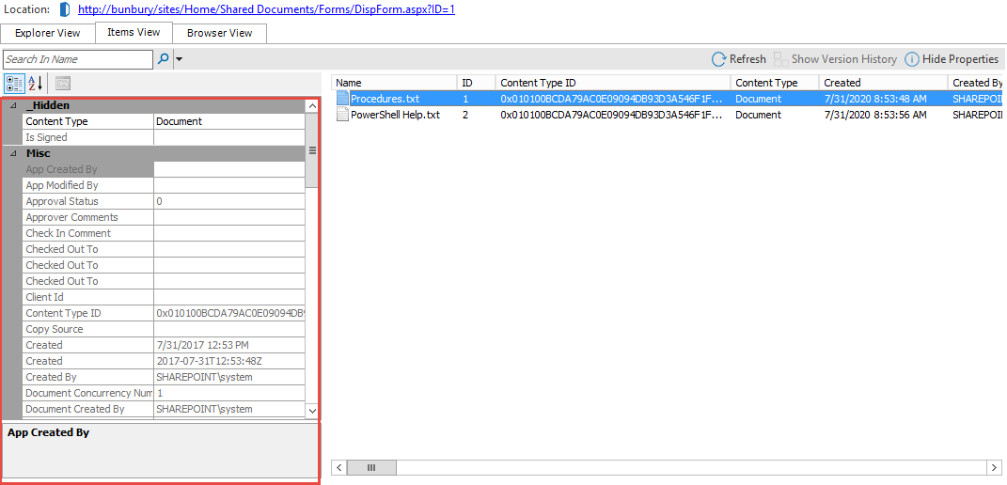Click the magnifier search icon
This screenshot has width=1007, height=485.
point(163,59)
